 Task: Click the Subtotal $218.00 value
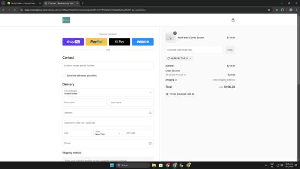click(231, 66)
